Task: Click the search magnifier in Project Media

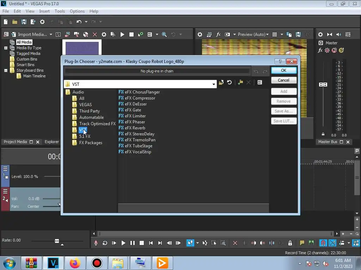Action: tap(164, 34)
